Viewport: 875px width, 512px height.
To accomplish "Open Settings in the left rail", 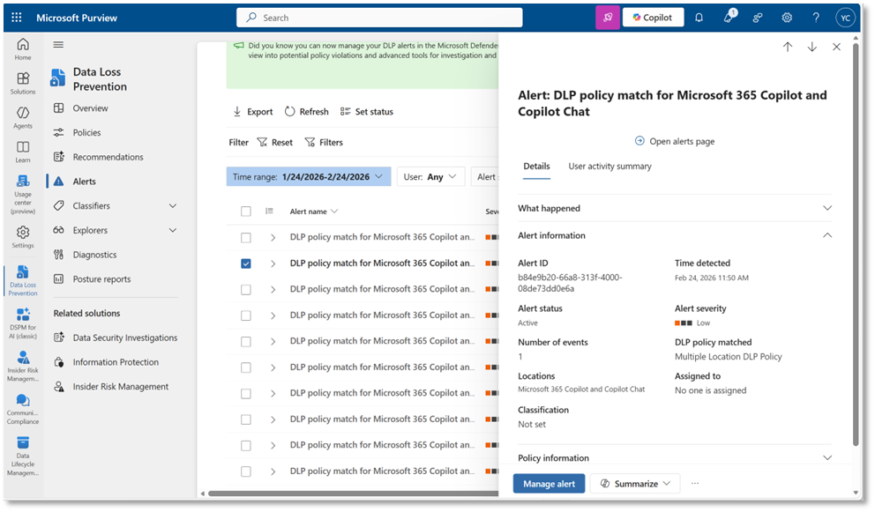I will (x=23, y=237).
